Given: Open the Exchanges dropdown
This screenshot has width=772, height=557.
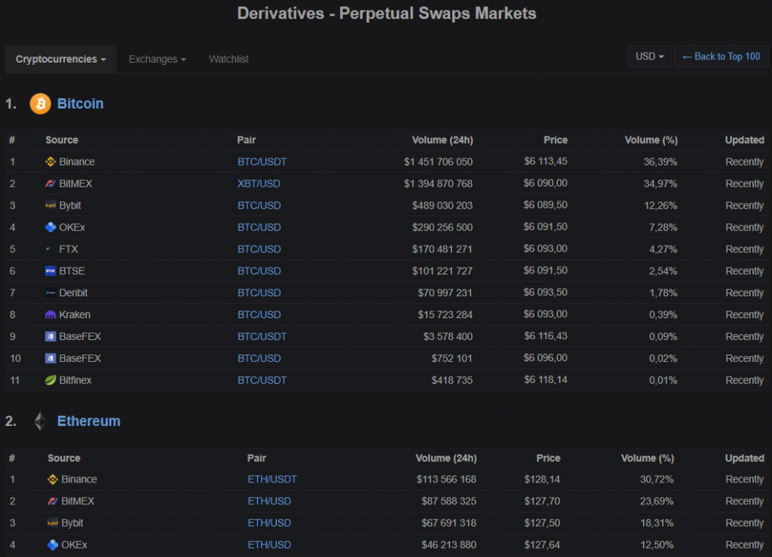Looking at the screenshot, I should [x=157, y=59].
